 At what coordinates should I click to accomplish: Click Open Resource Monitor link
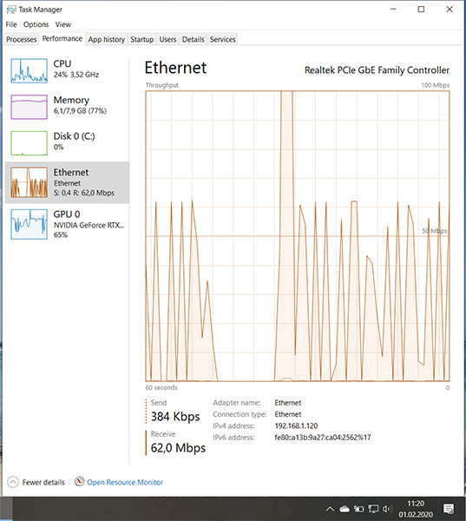pyautogui.click(x=125, y=482)
